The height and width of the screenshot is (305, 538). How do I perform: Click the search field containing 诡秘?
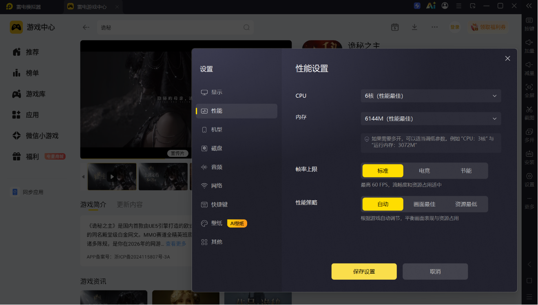point(175,27)
